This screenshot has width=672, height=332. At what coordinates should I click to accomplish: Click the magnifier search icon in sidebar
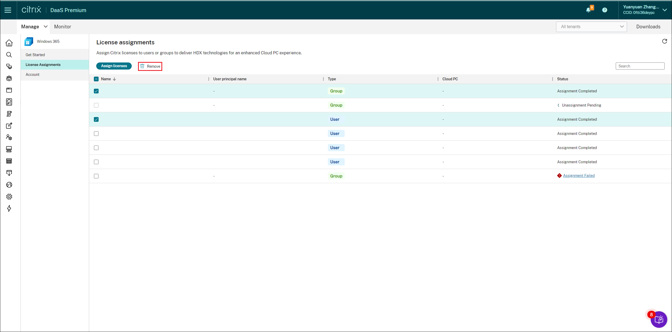(9, 55)
